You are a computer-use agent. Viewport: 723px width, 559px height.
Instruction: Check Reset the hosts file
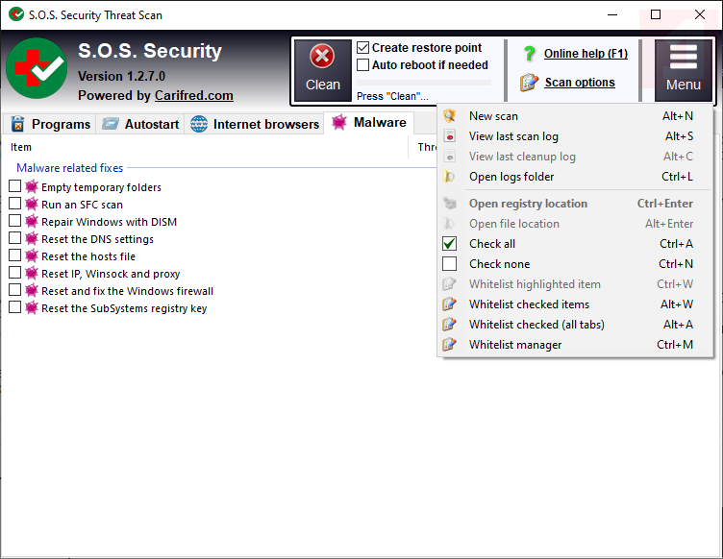pyautogui.click(x=14, y=255)
